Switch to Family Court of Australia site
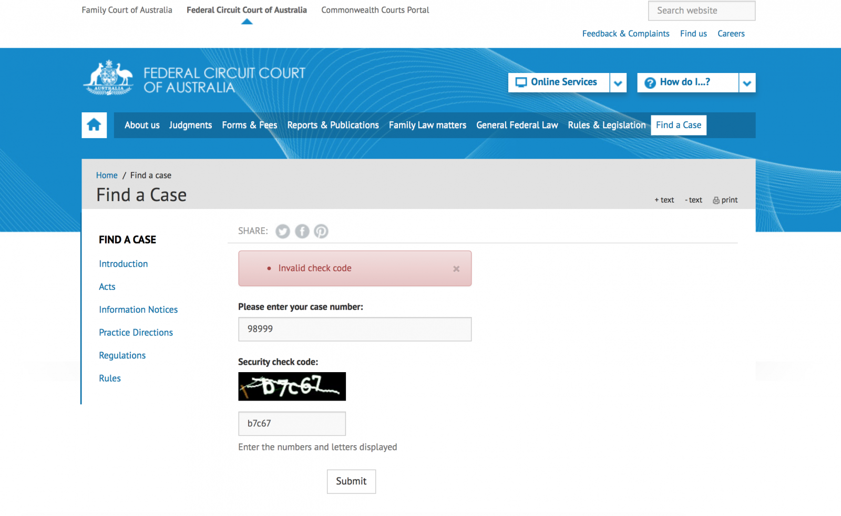 127,10
